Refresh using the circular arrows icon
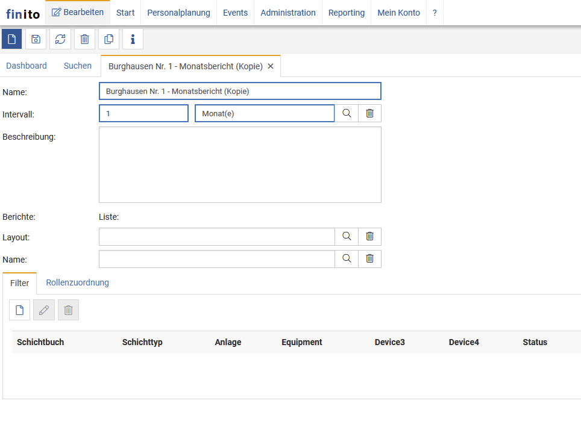The image size is (581, 424). (60, 39)
